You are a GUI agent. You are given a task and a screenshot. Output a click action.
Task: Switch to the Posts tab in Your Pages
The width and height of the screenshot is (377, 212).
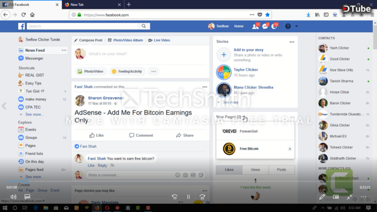[282, 170]
